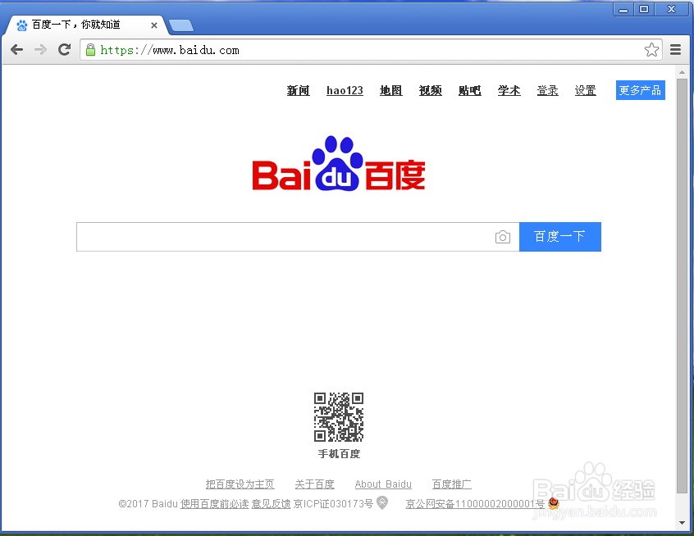Open the 关于百度 link
This screenshot has height=536, width=694.
pos(315,484)
